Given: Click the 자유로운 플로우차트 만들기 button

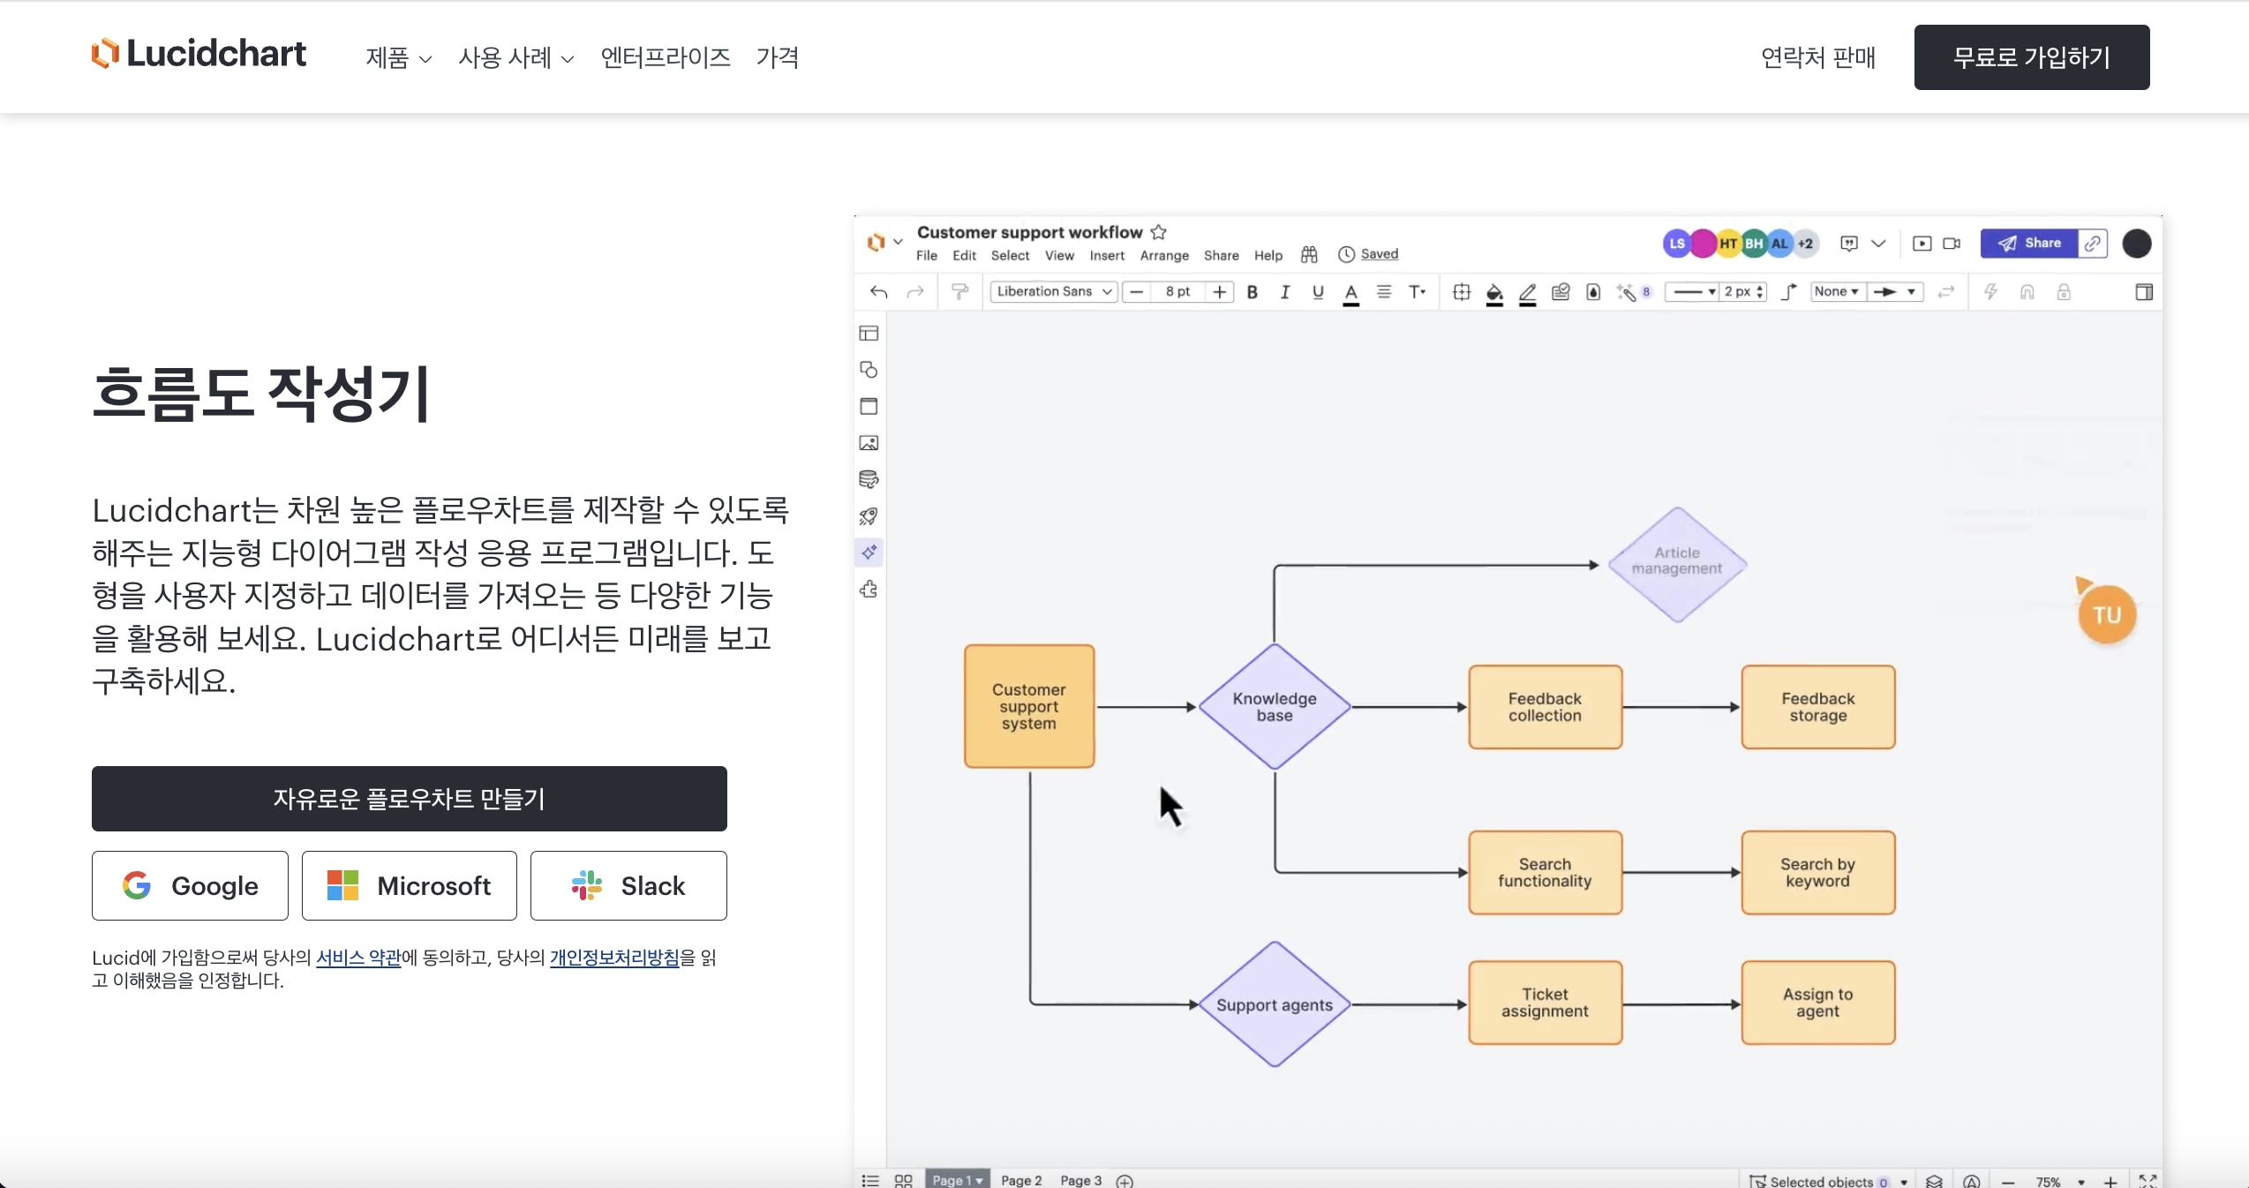Looking at the screenshot, I should tap(409, 799).
